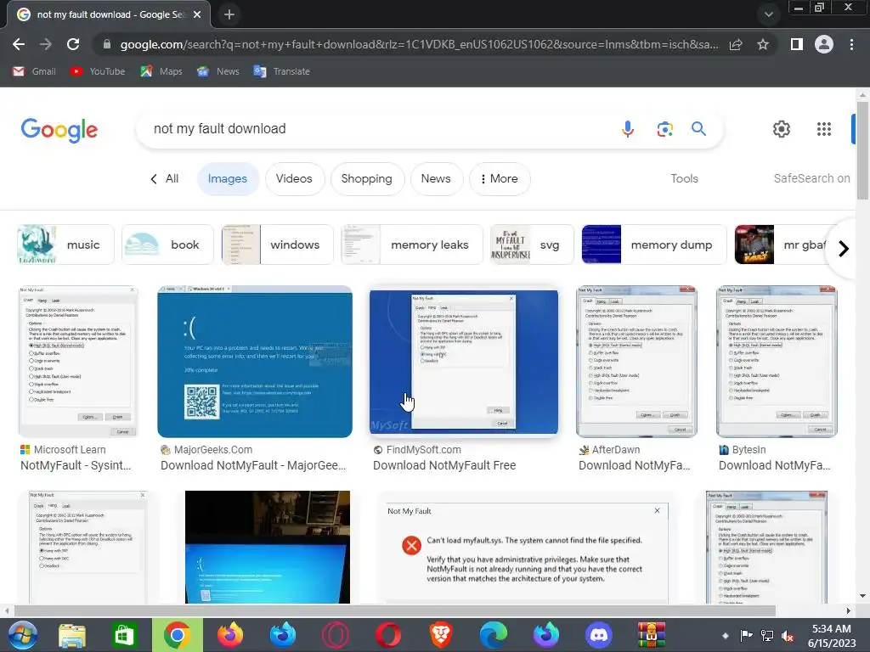This screenshot has width=870, height=652.
Task: Click the horizontal page scrollbar
Action: pyautogui.click(x=394, y=610)
